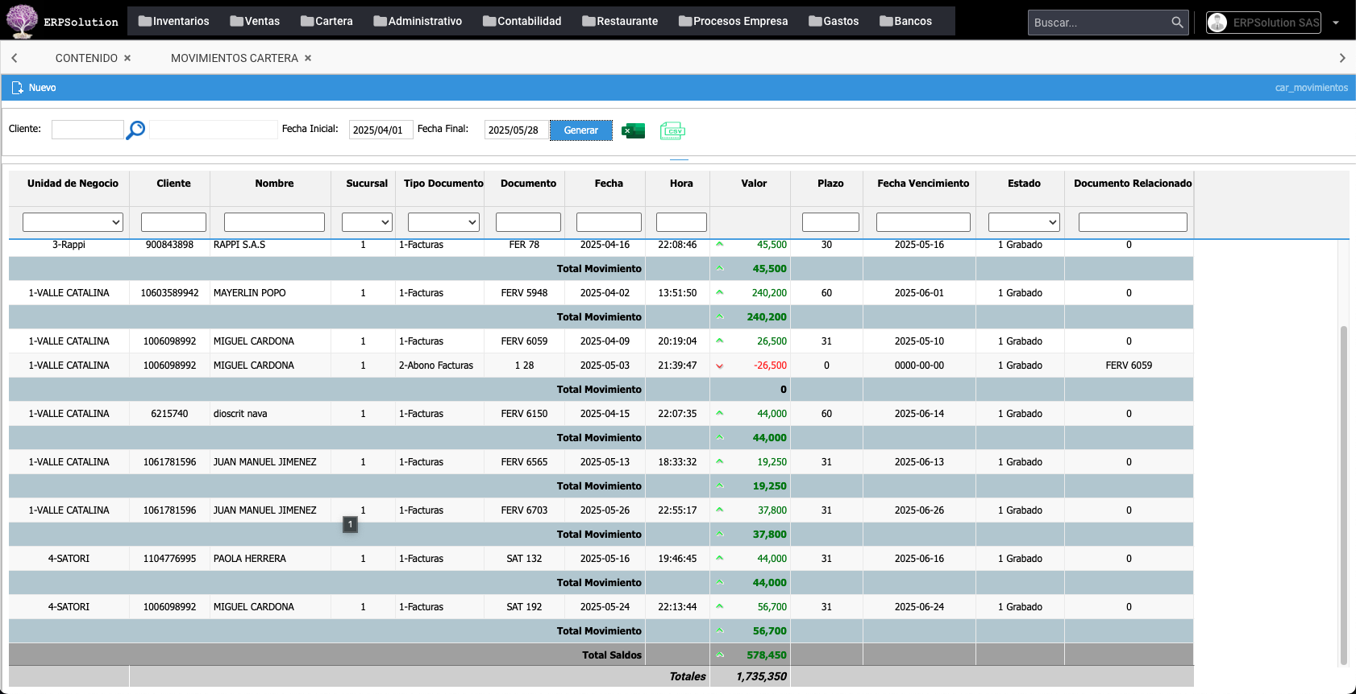Click the search magnifier in Buscar box
Viewport: 1356px width, 694px height.
coord(1177,23)
